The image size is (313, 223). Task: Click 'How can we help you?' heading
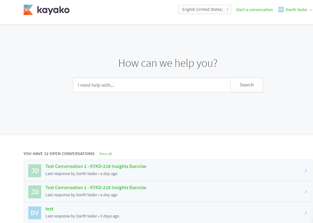(x=168, y=63)
